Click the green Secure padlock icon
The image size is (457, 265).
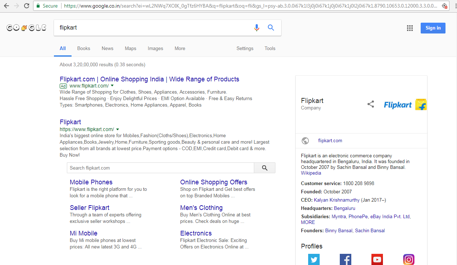click(x=38, y=6)
